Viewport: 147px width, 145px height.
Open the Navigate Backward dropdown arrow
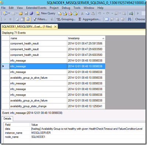pyautogui.click(x=120, y=13)
